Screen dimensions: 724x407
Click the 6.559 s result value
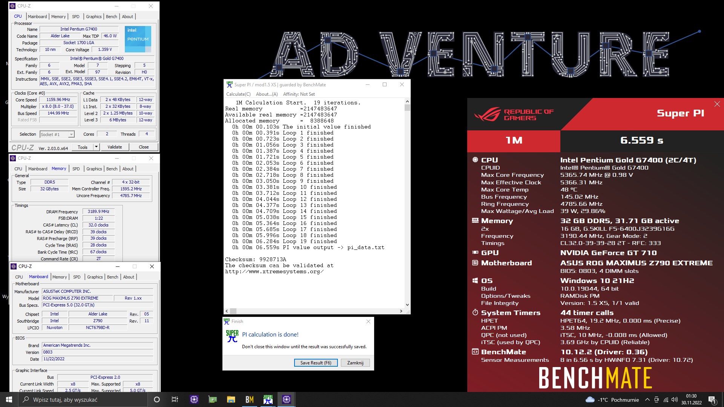coord(642,140)
